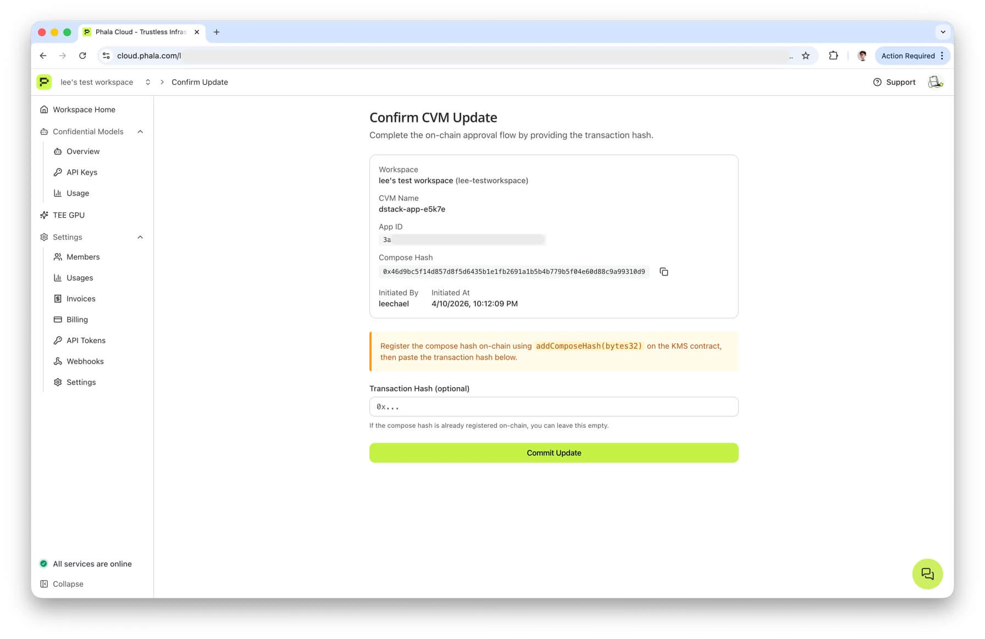Screen dimensions: 985x639
Task: Copy the Compose Hash value
Action: tap(663, 272)
